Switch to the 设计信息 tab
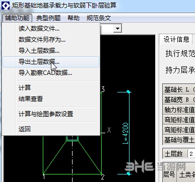Image resolution: width=195 pixels, height=182 pixels. [176, 39]
